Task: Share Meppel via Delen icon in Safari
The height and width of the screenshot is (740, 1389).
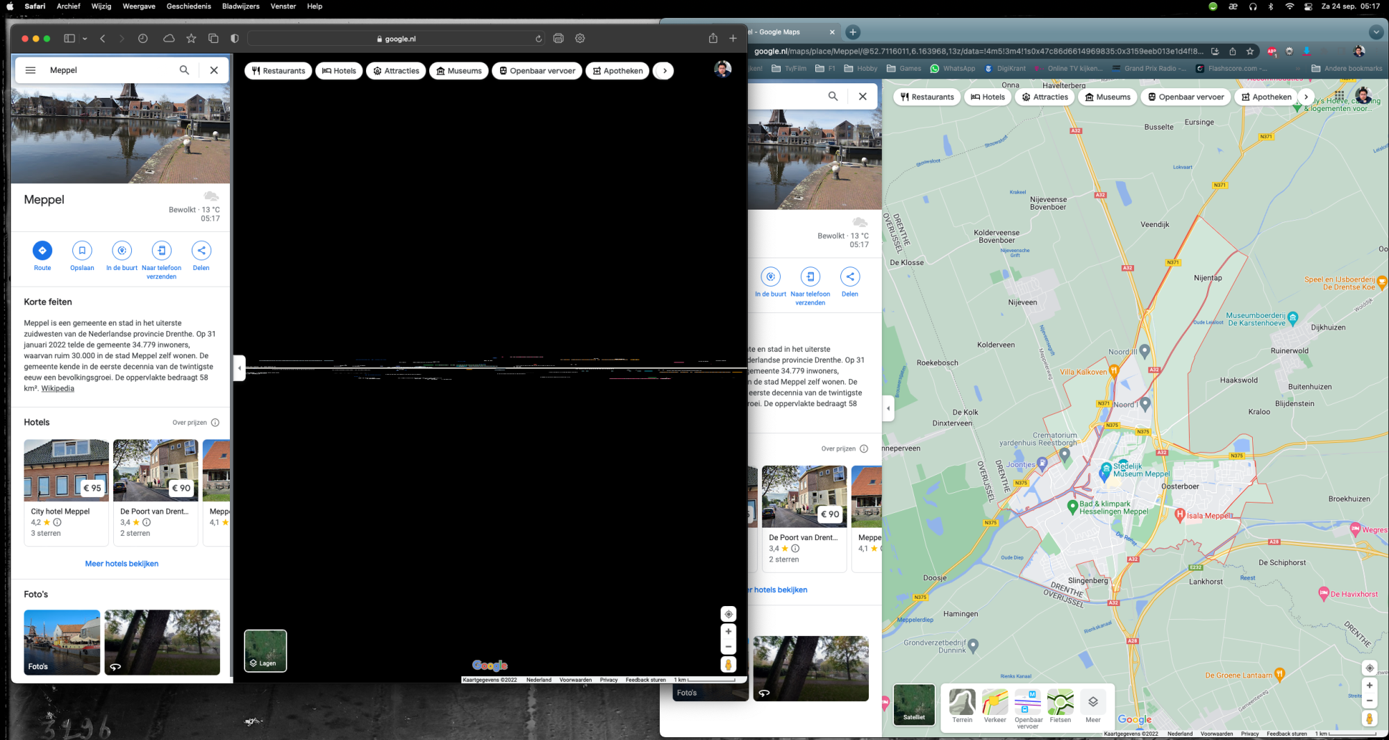Action: [x=201, y=251]
